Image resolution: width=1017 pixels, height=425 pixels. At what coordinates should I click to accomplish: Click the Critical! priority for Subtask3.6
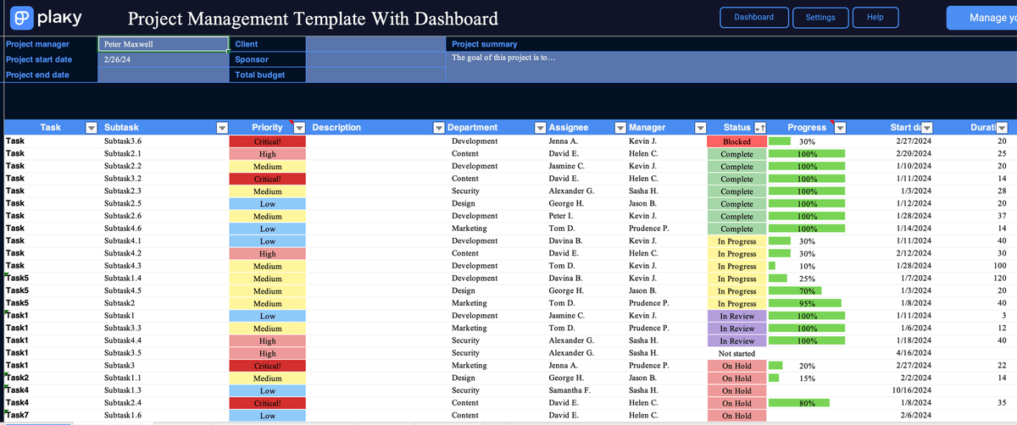pos(267,141)
